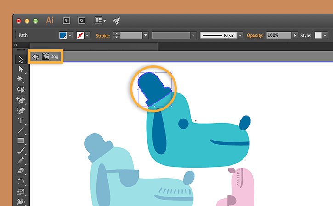
Task: Click the blue fill color swatch
Action: coord(63,35)
